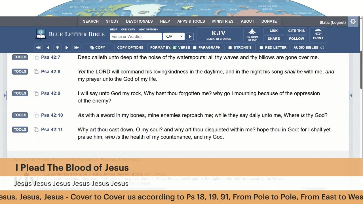Toggle the Verse format checkbox

click(175, 48)
